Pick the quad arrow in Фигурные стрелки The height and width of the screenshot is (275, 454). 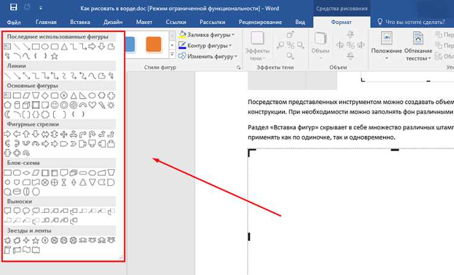click(x=64, y=134)
